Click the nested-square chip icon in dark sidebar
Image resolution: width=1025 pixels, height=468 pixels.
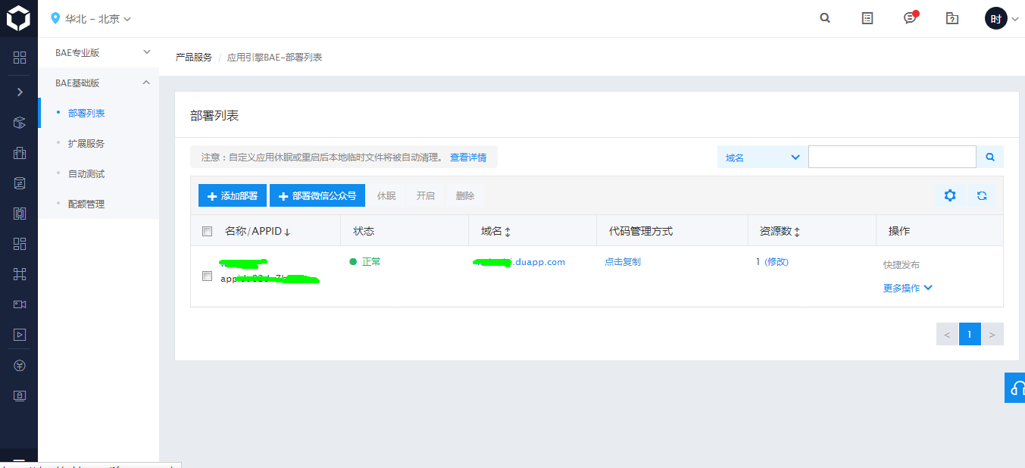click(20, 214)
